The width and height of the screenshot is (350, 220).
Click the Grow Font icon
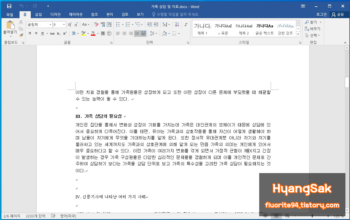click(x=70, y=25)
